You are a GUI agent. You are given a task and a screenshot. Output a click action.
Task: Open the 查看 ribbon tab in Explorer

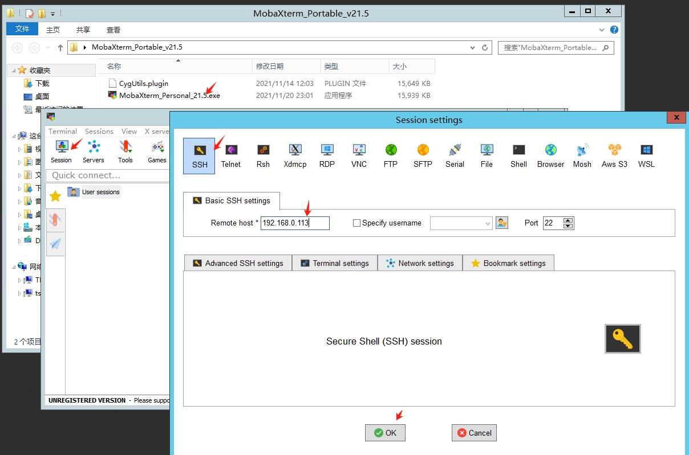pos(114,30)
